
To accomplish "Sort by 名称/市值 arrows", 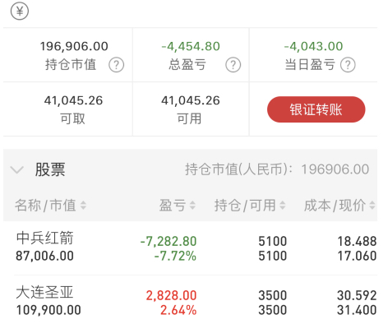I will [83, 206].
